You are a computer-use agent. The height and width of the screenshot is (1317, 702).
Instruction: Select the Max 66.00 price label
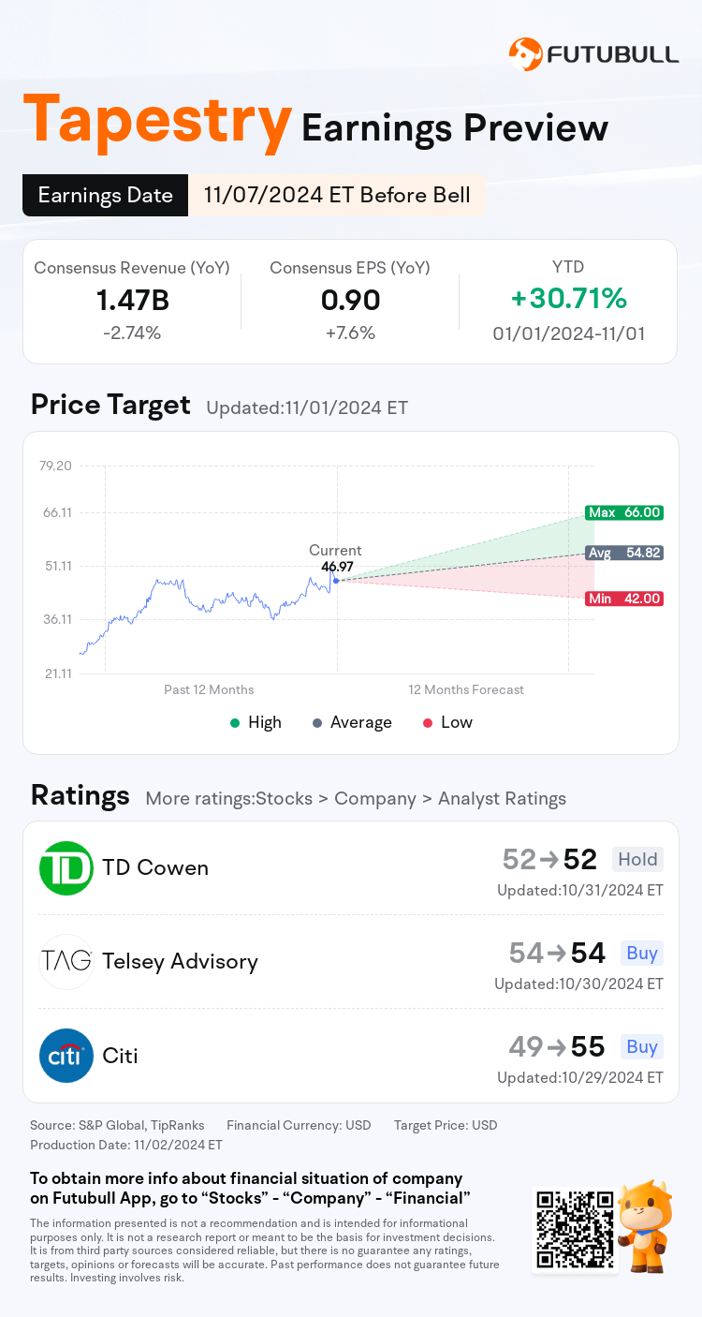click(623, 512)
